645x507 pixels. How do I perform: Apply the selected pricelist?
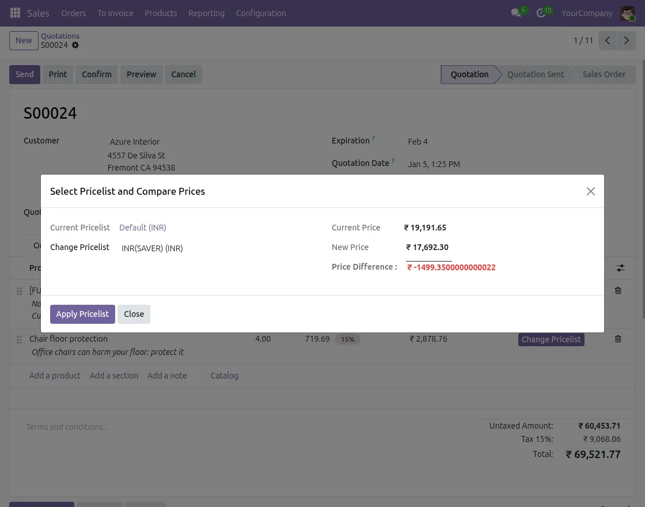(82, 314)
